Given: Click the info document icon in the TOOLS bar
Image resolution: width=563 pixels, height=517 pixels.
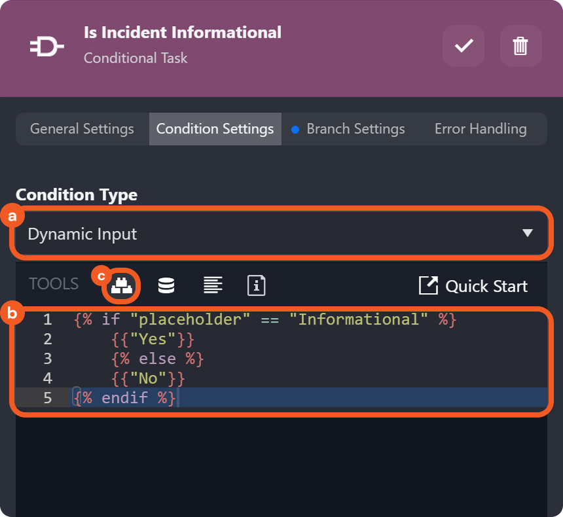Looking at the screenshot, I should [256, 285].
